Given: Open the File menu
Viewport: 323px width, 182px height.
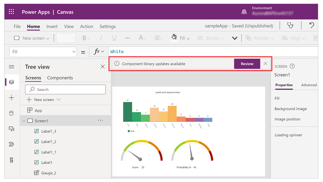Looking at the screenshot, I should 17,27.
